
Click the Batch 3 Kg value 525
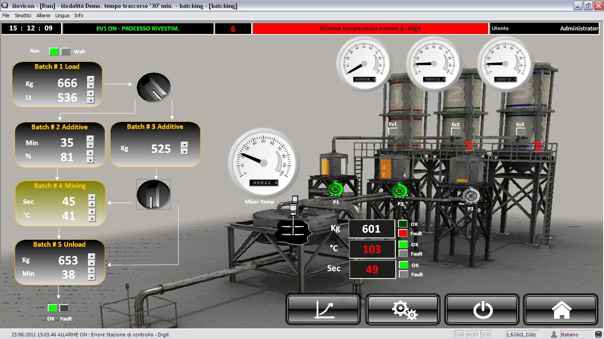point(161,149)
